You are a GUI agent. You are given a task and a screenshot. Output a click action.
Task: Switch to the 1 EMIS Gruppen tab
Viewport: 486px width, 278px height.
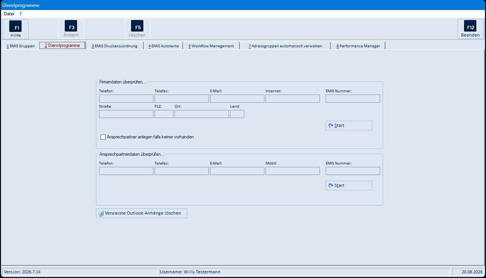pos(20,46)
